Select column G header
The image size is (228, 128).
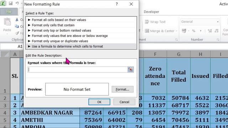[x=179, y=54]
